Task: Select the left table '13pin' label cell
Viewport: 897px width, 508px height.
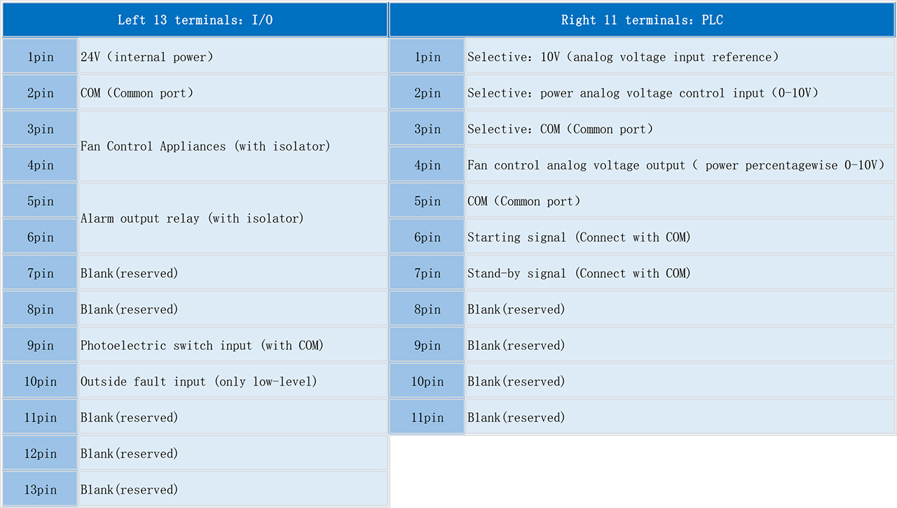Action: pyautogui.click(x=40, y=490)
